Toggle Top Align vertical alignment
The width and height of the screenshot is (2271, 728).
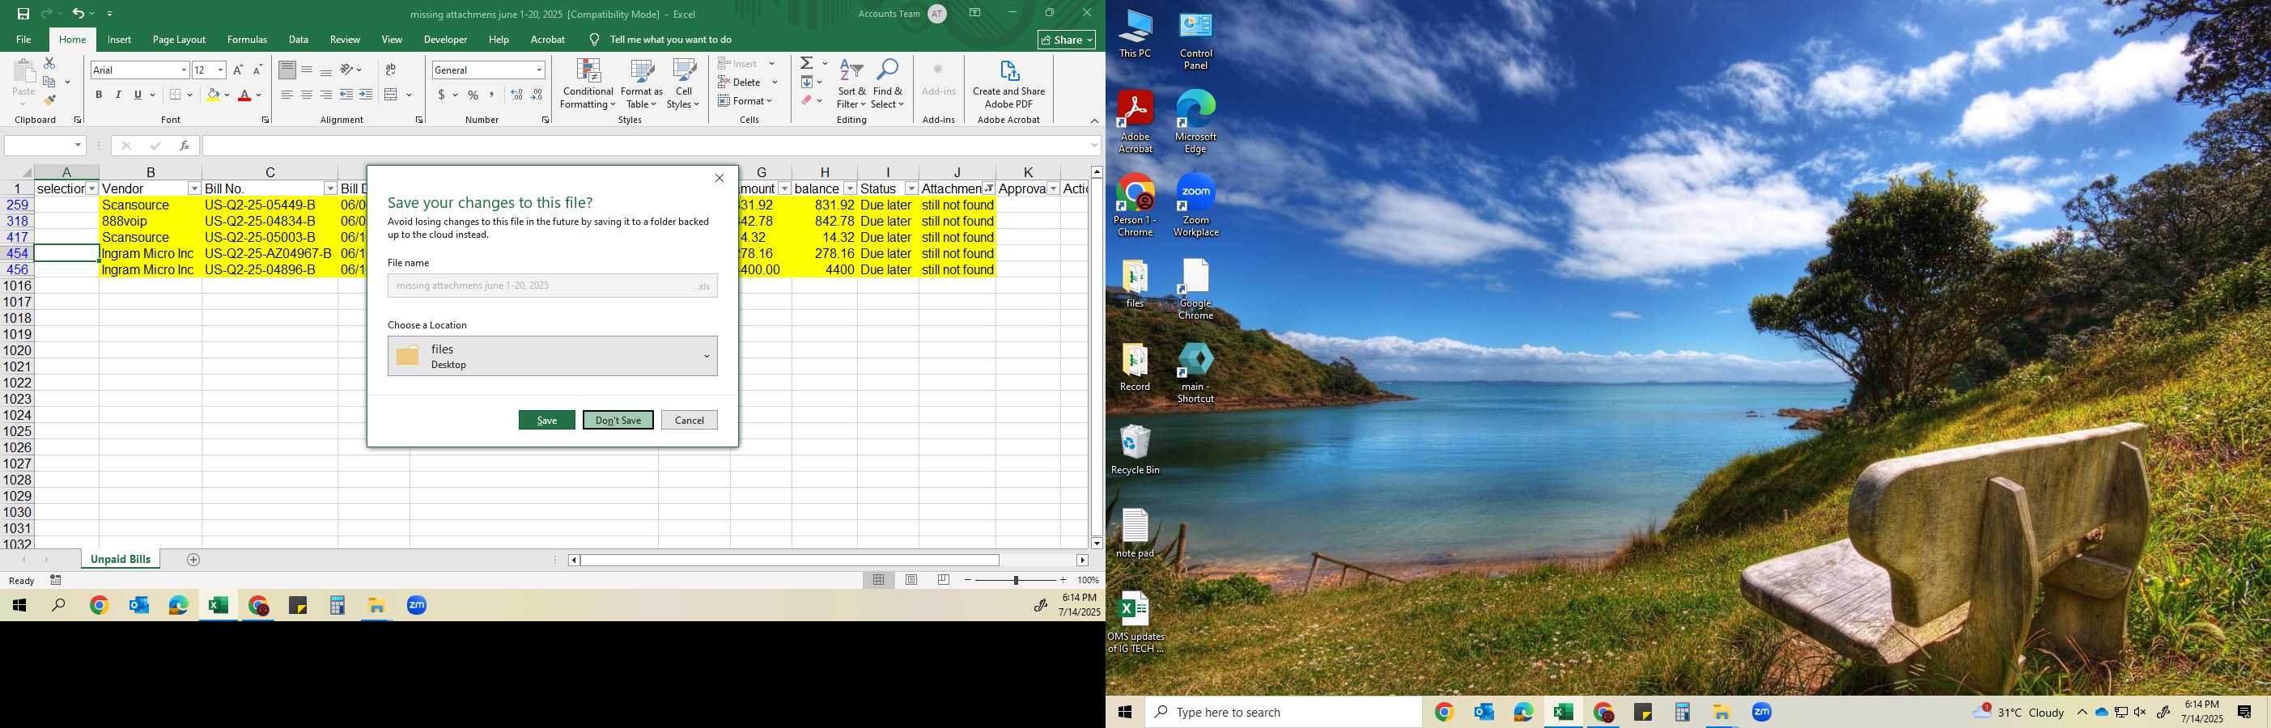point(287,70)
